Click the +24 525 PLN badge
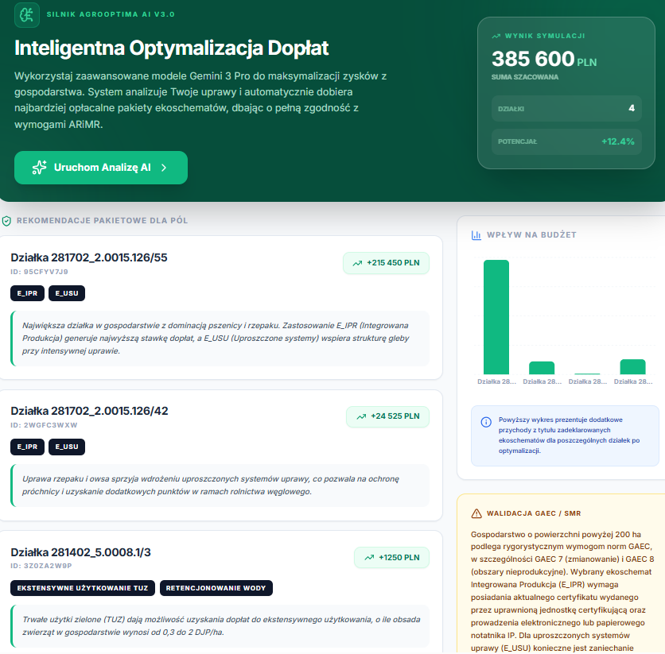665x654 pixels. [387, 416]
